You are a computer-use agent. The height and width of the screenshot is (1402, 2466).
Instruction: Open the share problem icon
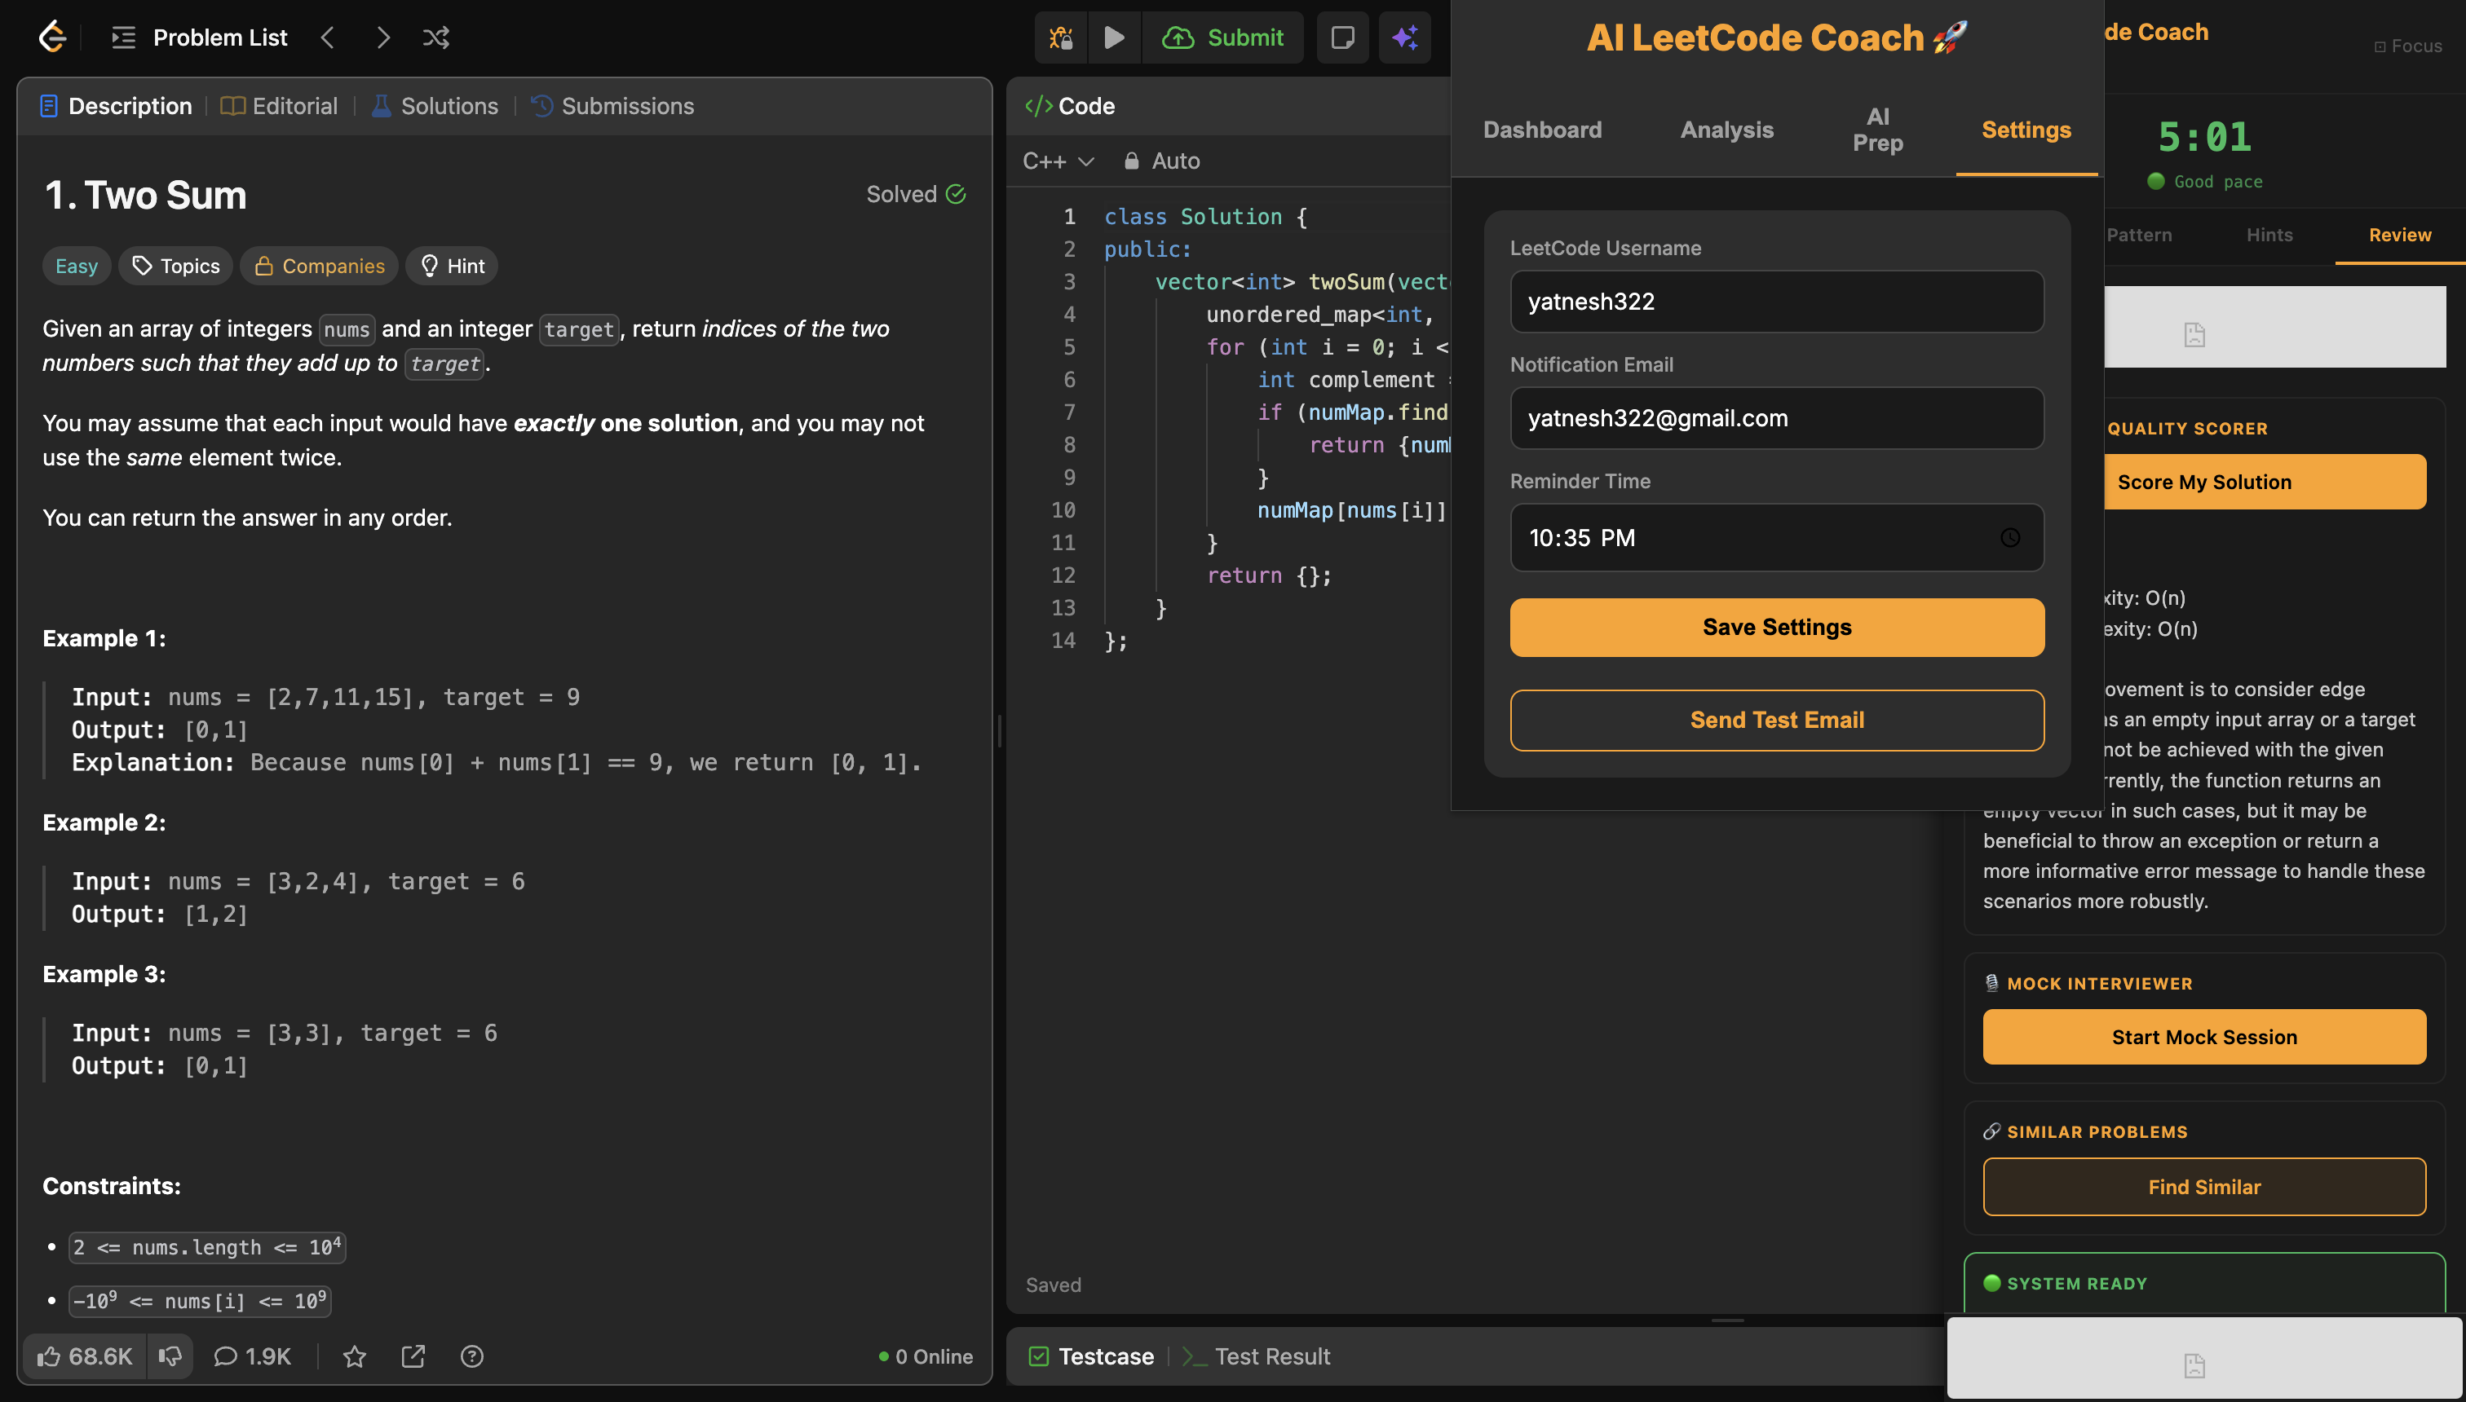click(x=413, y=1356)
